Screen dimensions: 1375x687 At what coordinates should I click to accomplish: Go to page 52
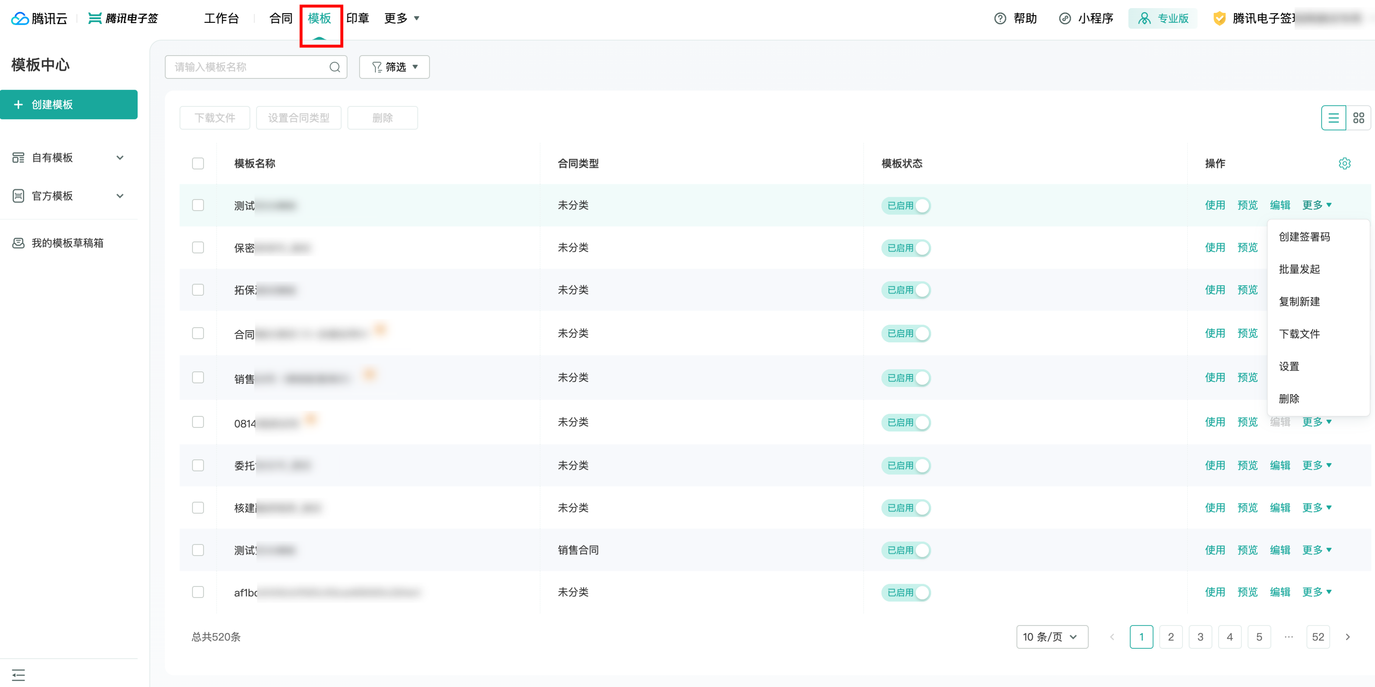1318,637
